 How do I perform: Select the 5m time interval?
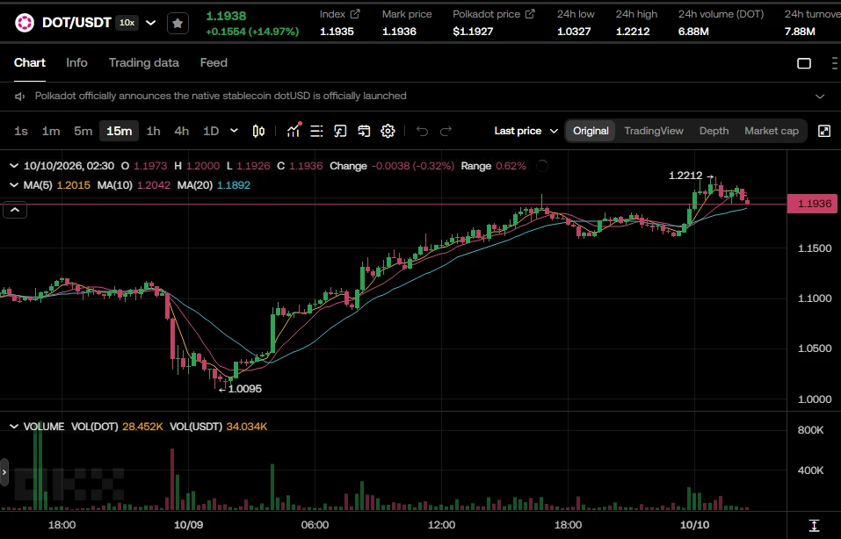point(83,131)
